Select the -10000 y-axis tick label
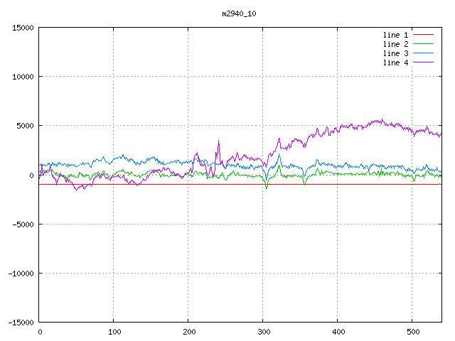Viewport: 455px width, 341px height. (x=20, y=273)
